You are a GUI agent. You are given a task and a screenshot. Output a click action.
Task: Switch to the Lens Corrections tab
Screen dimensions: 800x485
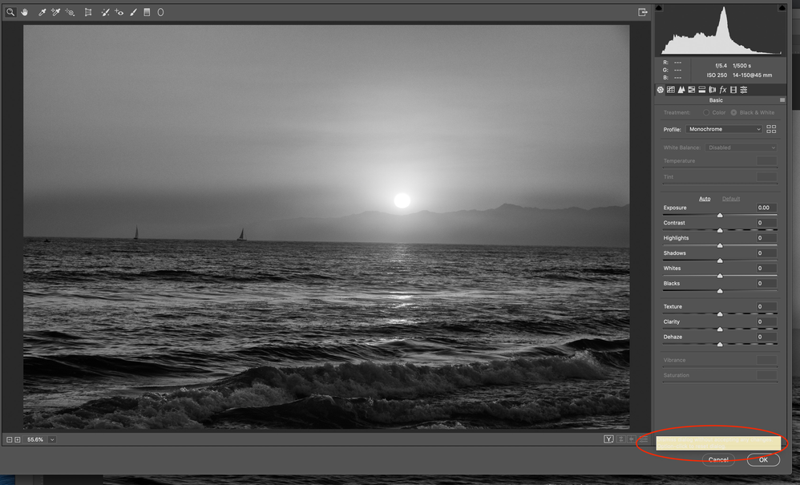click(x=713, y=90)
